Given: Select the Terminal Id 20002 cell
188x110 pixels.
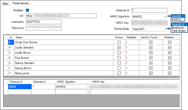Looking at the screenshot, I should coord(20,87).
